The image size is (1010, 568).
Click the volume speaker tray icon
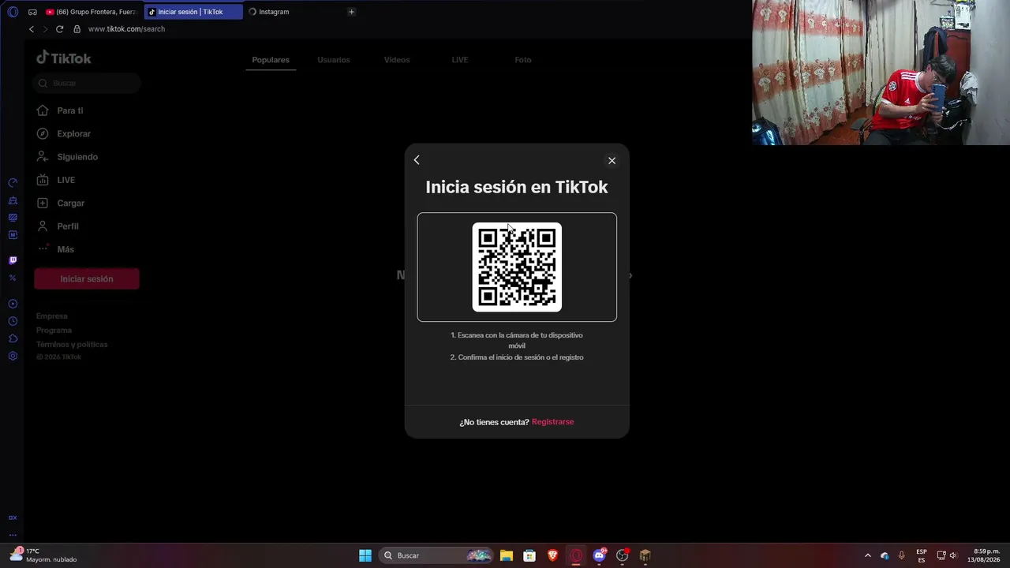(952, 555)
